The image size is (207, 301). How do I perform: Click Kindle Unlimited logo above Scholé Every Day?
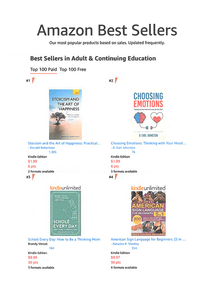[x=65, y=188]
